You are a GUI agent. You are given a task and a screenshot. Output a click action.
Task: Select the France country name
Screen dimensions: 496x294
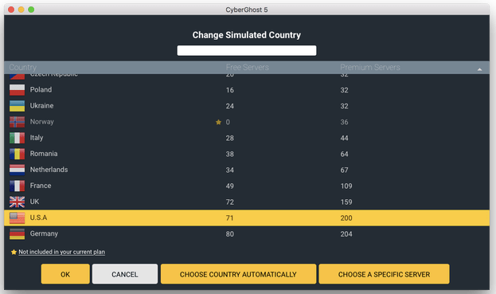(x=41, y=186)
